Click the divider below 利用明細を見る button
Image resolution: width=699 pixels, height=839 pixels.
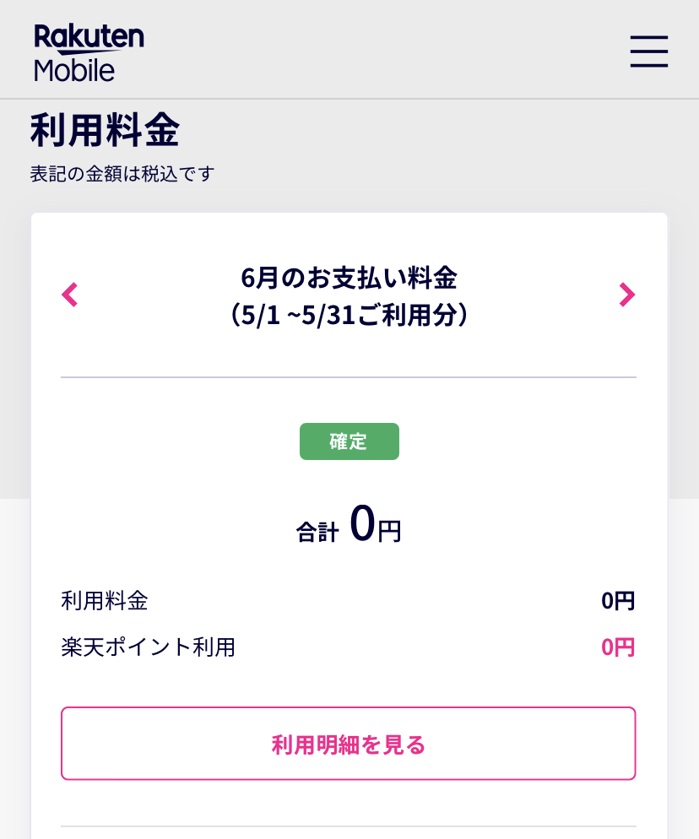click(348, 826)
